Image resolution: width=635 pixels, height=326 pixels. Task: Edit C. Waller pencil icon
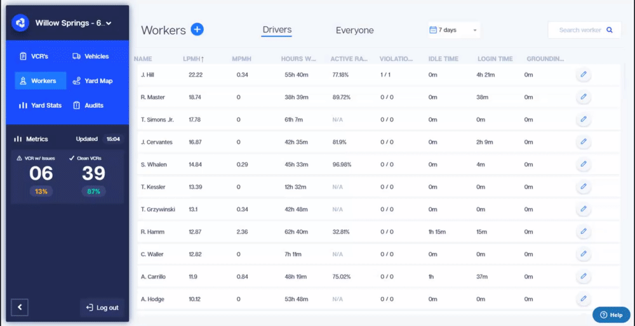(x=584, y=254)
